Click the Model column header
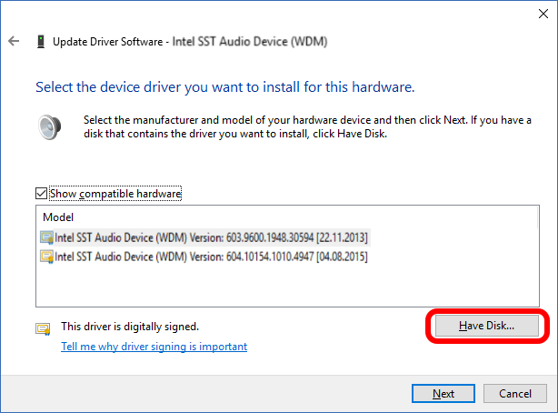 pyautogui.click(x=58, y=218)
